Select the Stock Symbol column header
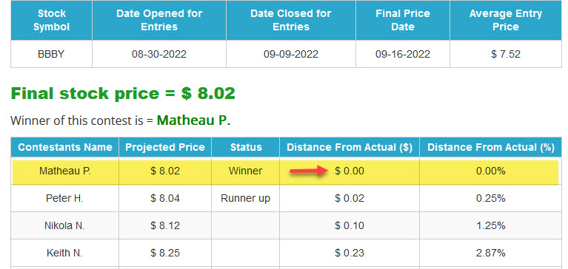This screenshot has height=269, width=568. click(51, 20)
